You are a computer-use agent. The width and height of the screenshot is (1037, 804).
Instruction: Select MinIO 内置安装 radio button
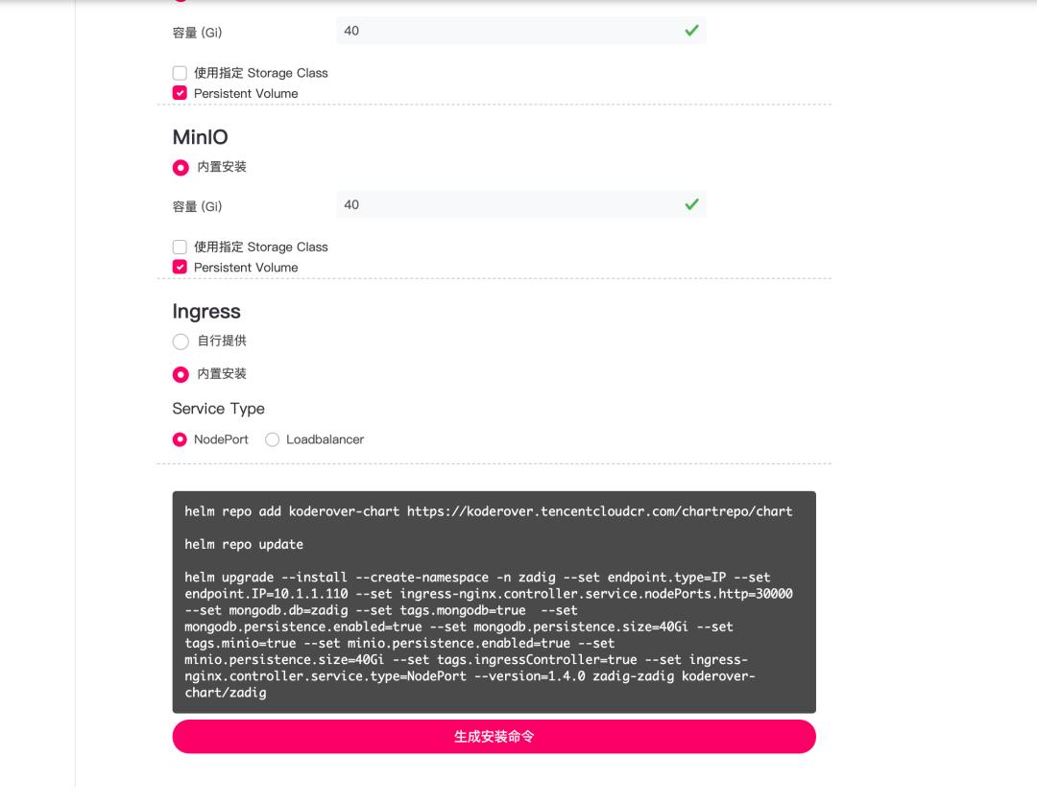(x=181, y=168)
